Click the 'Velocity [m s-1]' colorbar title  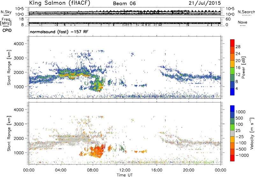252,133
